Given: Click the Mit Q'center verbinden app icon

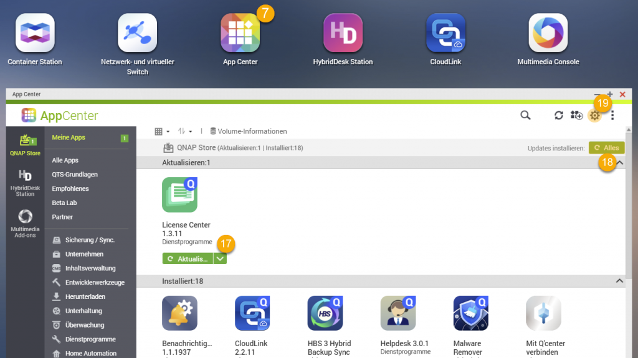Looking at the screenshot, I should click(543, 313).
